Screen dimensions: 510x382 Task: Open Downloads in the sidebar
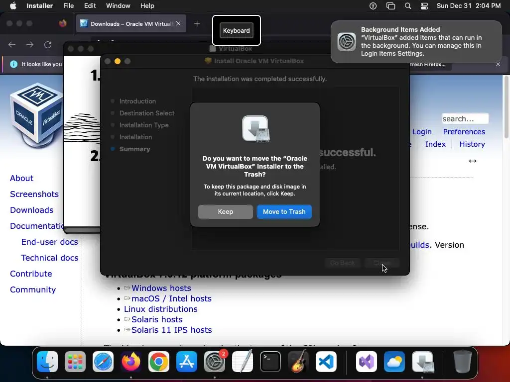31,210
